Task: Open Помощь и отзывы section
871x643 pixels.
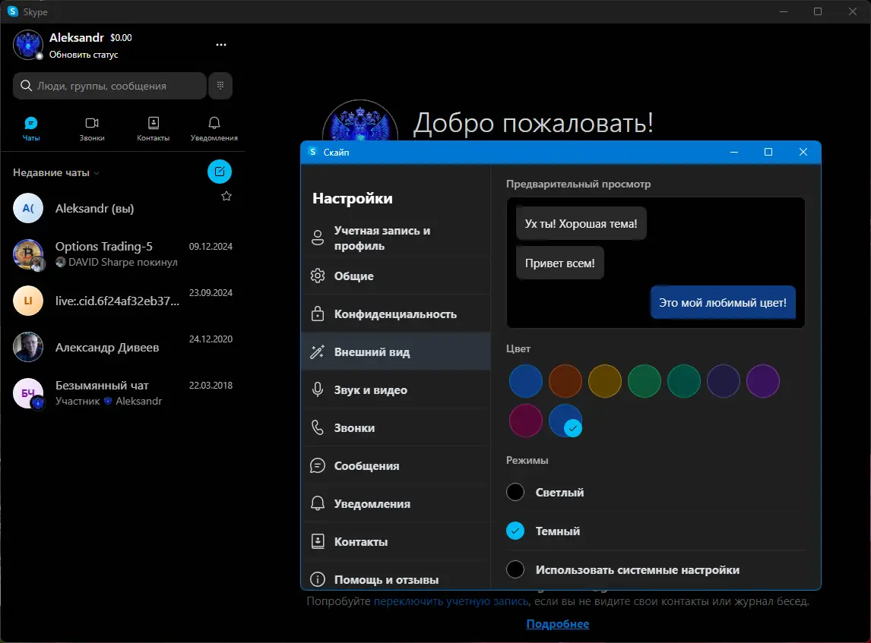Action: point(396,579)
